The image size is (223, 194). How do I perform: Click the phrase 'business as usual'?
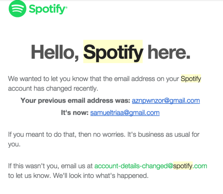[x=164, y=134]
